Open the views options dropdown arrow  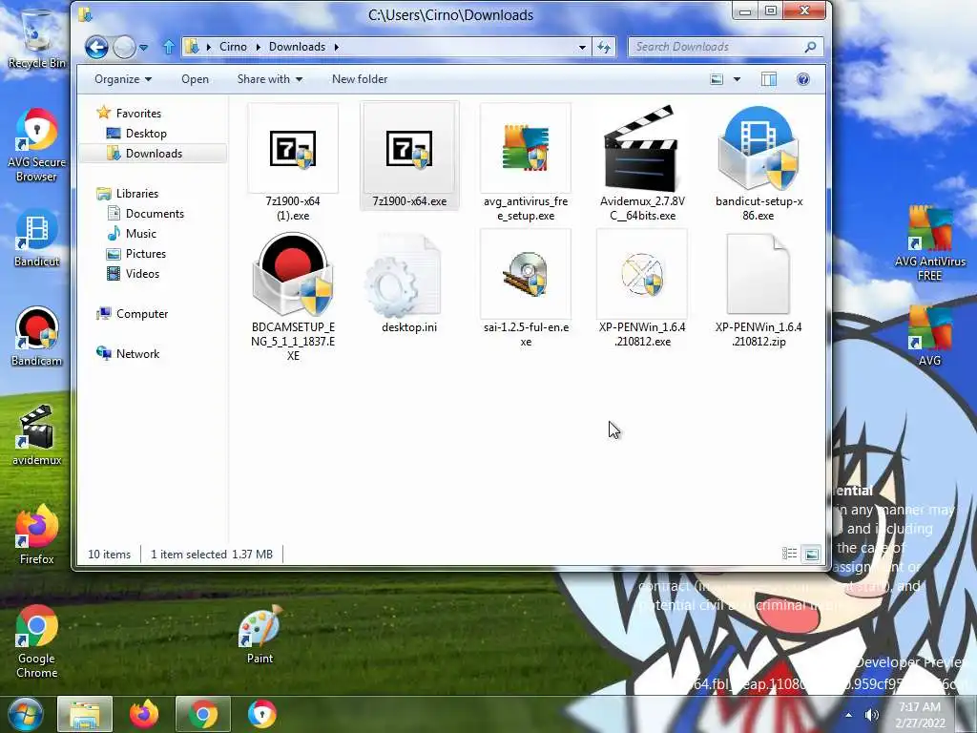click(738, 79)
